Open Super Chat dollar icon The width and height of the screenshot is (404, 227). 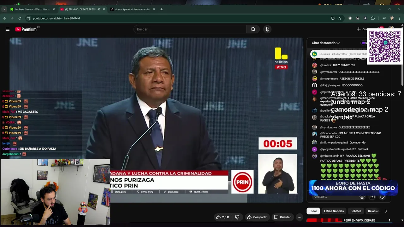point(372,197)
